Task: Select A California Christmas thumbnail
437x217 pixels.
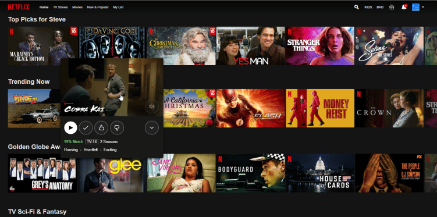Action: 190,108
